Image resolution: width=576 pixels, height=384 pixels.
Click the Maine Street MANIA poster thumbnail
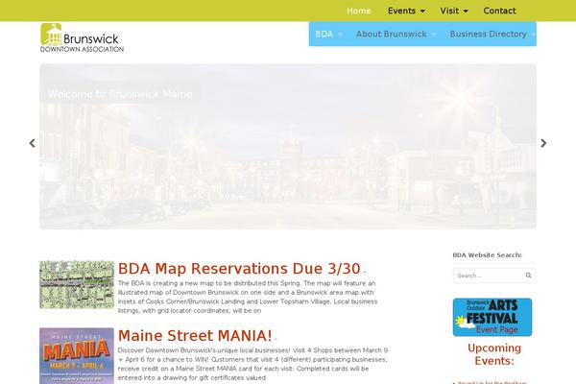coord(77,356)
